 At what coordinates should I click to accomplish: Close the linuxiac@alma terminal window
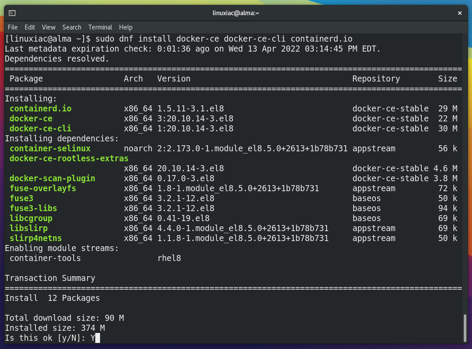click(459, 13)
